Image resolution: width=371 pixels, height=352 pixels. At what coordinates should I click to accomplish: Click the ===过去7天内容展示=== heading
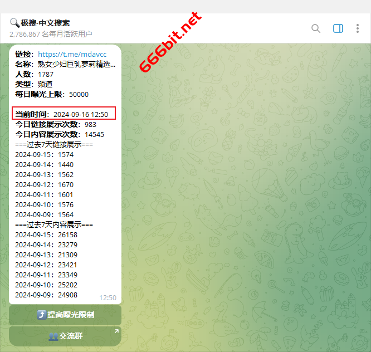[54, 224]
